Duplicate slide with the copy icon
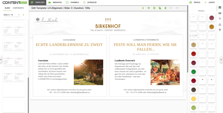The width and height of the screenshot is (223, 113). [x=160, y=8]
